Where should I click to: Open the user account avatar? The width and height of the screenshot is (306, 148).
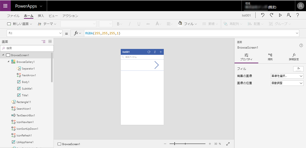tap(300, 6)
